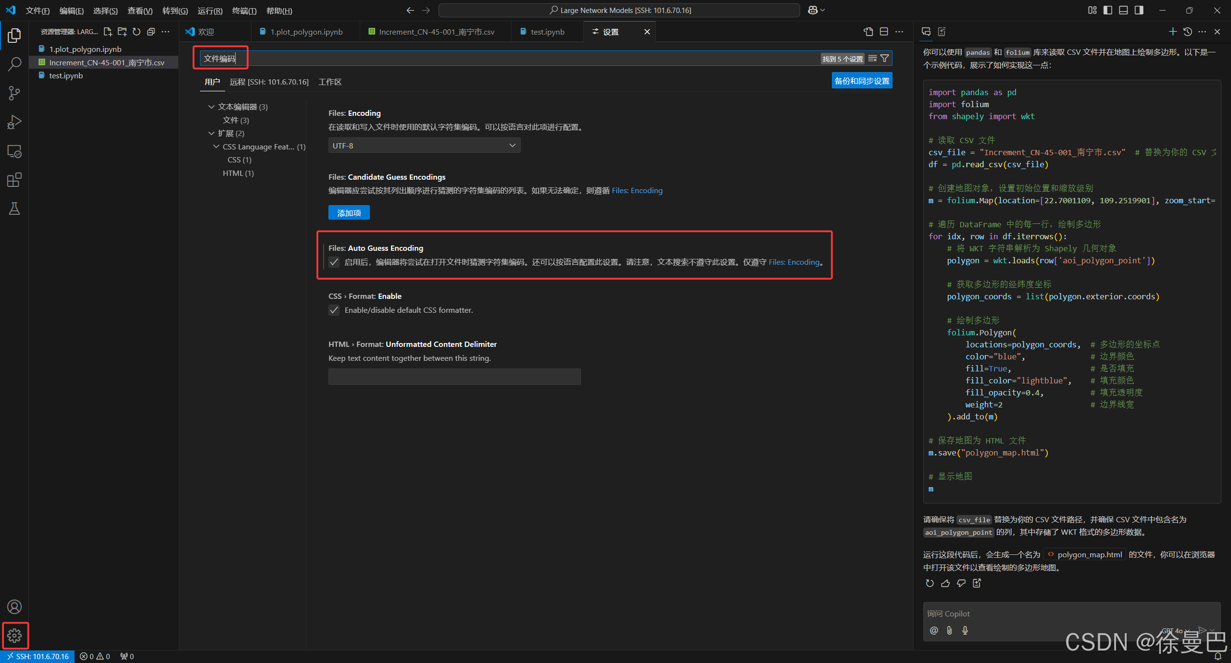Open Remote Explorer view
The height and width of the screenshot is (663, 1231).
pyautogui.click(x=14, y=151)
